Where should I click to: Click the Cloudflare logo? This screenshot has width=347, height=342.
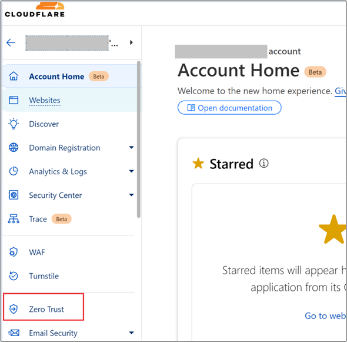tap(35, 9)
